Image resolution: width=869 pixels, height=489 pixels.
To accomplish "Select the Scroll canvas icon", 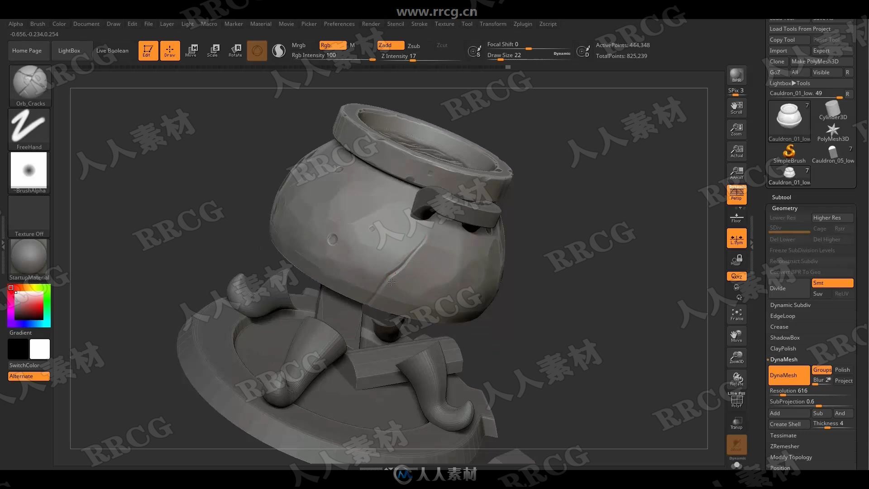I will point(736,108).
